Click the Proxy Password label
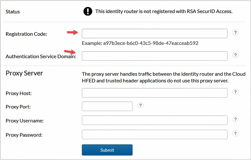This screenshot has width=251, height=160. pos(24,135)
